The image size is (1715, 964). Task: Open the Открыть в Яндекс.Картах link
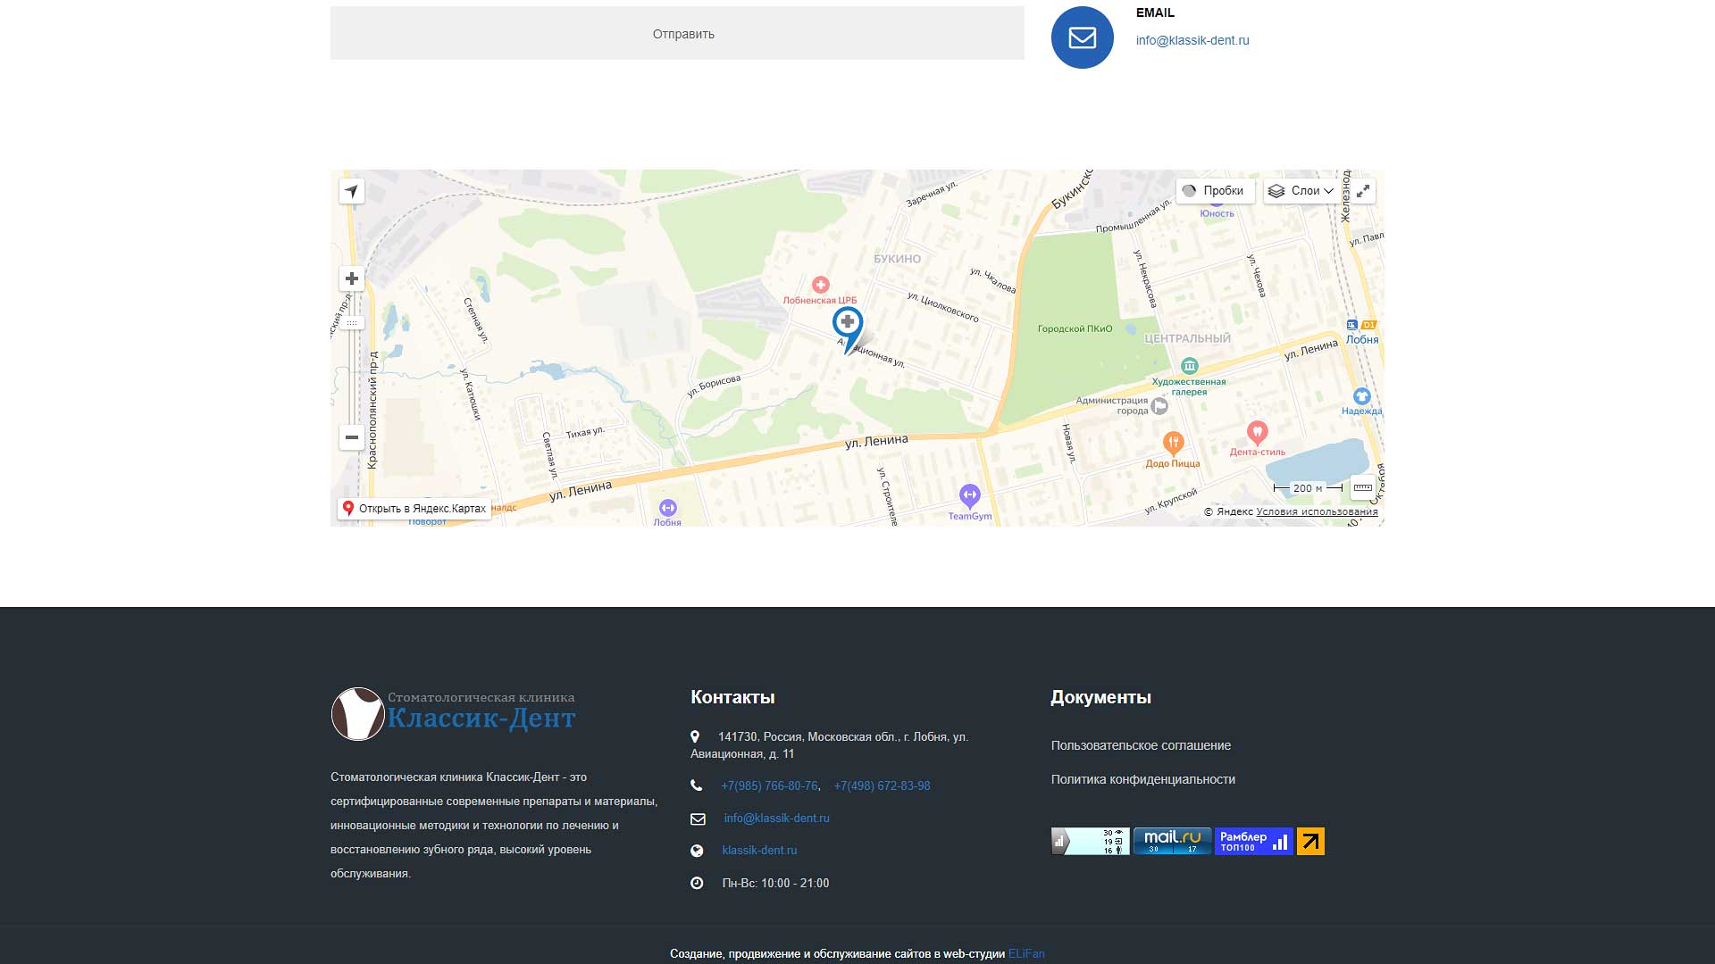coord(414,509)
